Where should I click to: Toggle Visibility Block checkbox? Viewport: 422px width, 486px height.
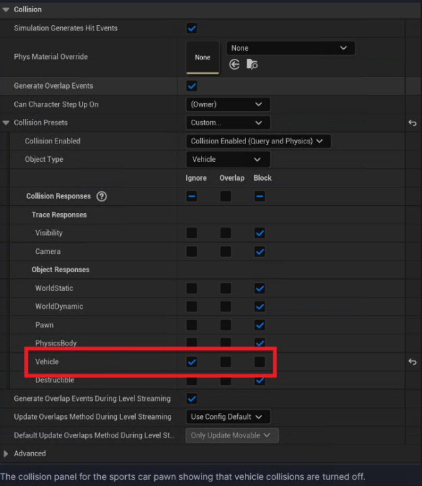coord(260,233)
